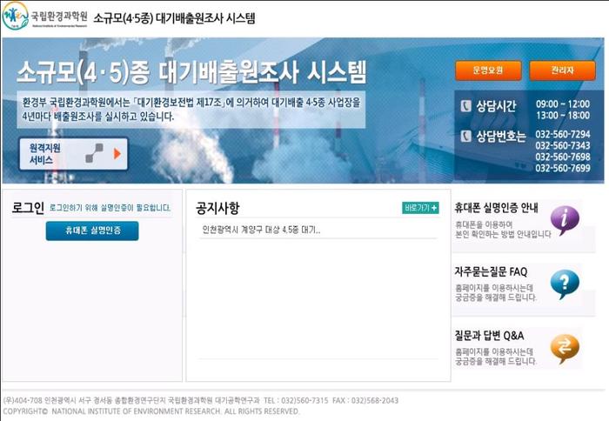Click banner paragraph about 대기환경보전법 제17조
Image resolution: width=609 pixels, height=421 pixels.
click(x=191, y=110)
